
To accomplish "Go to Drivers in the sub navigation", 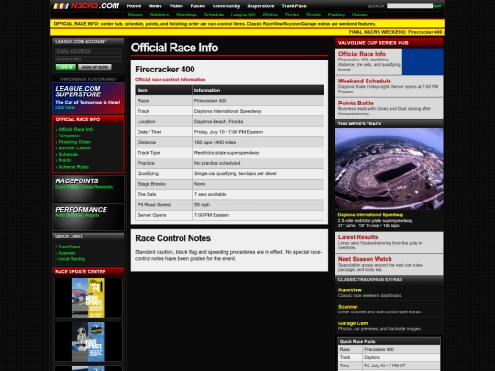I will pyautogui.click(x=136, y=15).
